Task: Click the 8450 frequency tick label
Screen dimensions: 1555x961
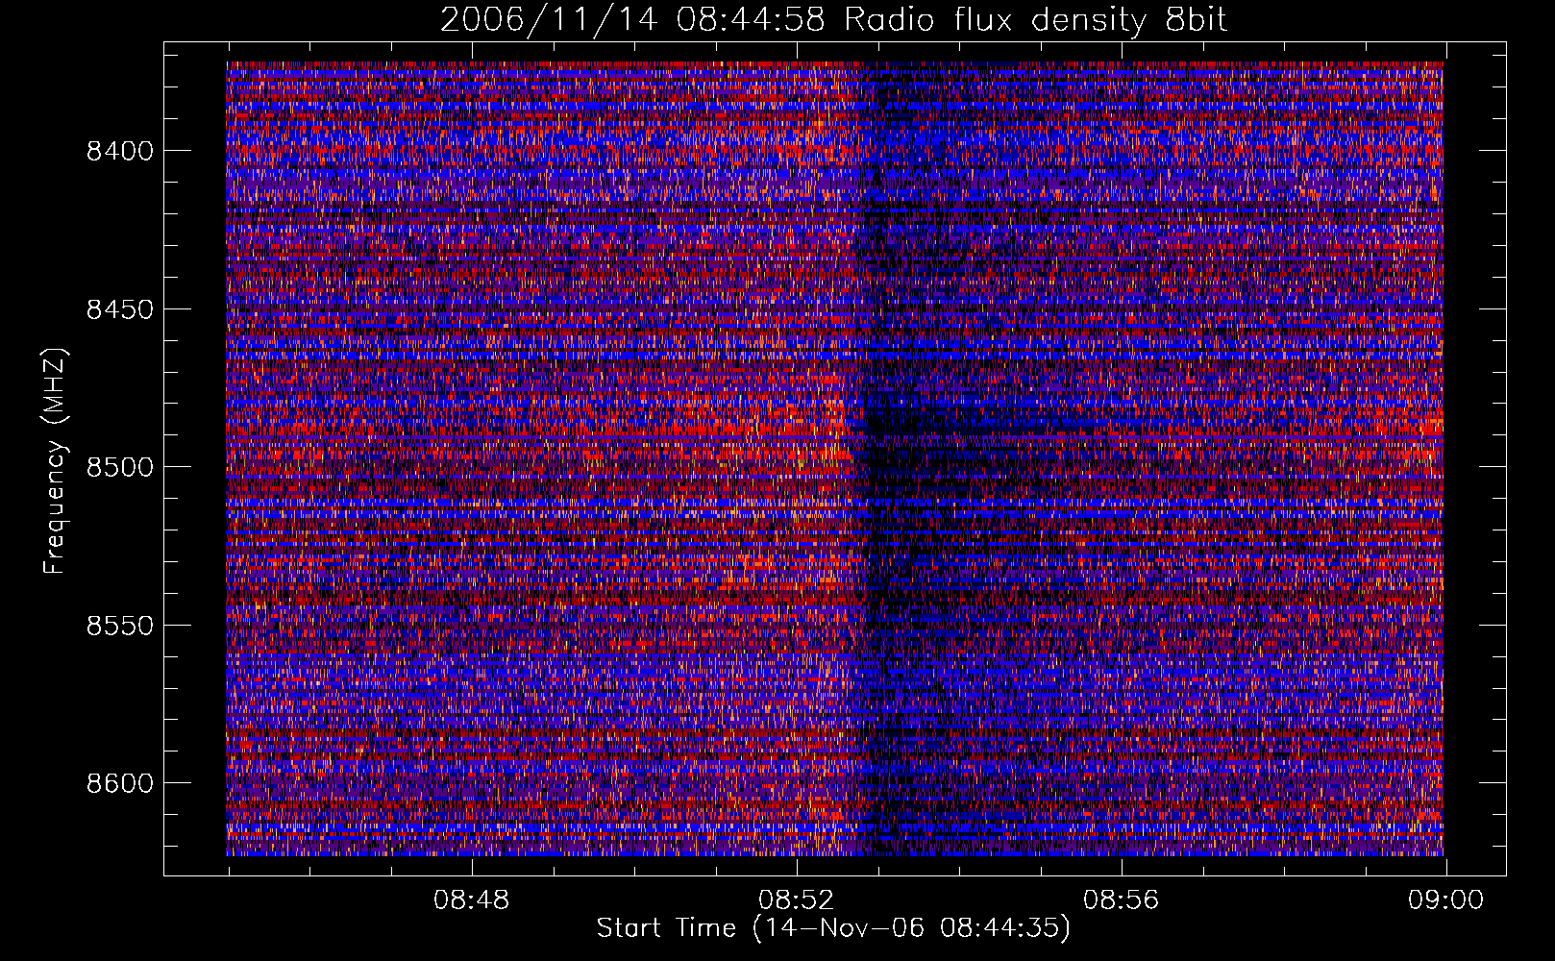Action: (120, 309)
